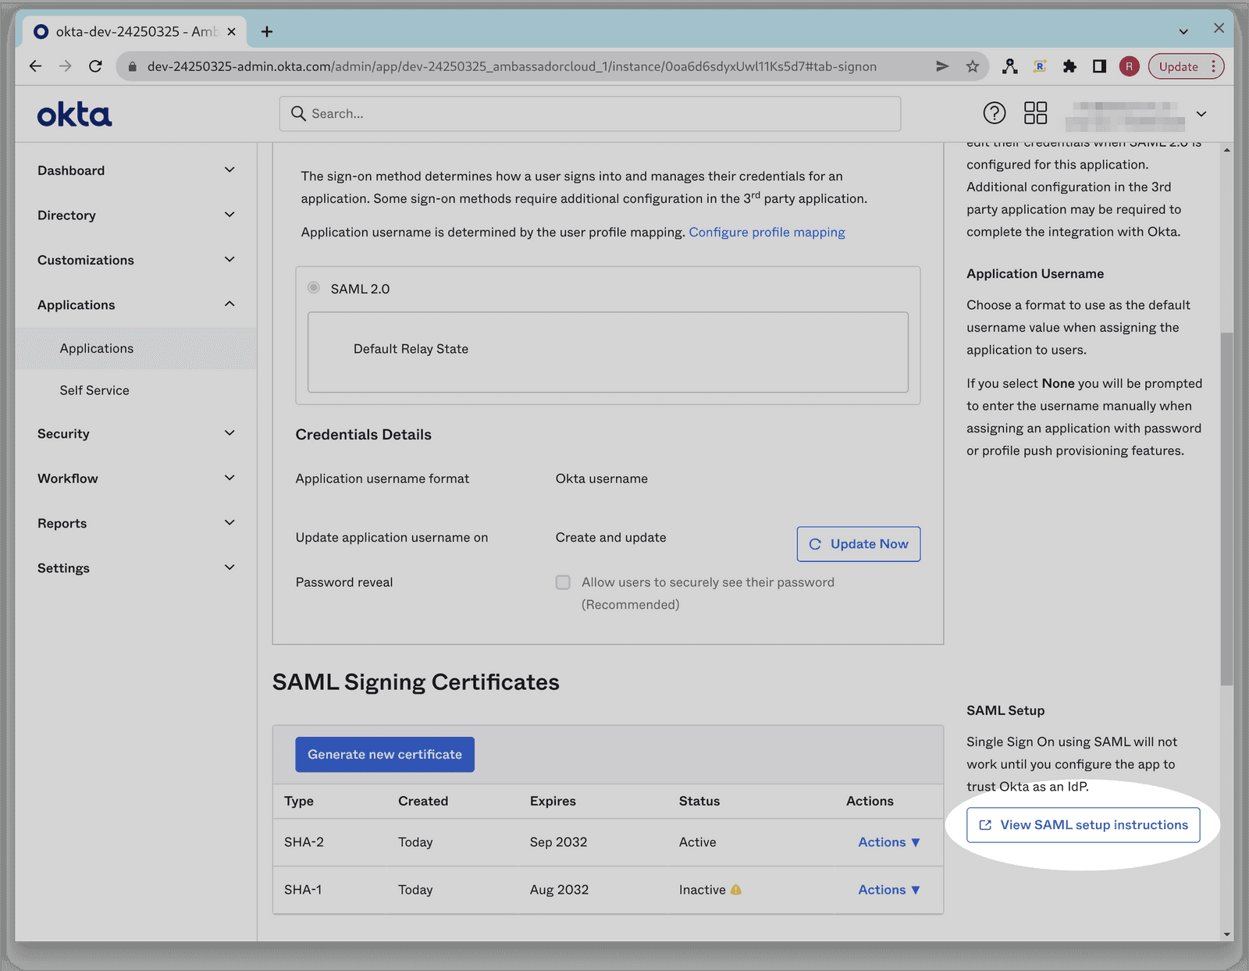Viewport: 1249px width, 971px height.
Task: Select the SAML 2.0 radio button
Action: point(314,287)
